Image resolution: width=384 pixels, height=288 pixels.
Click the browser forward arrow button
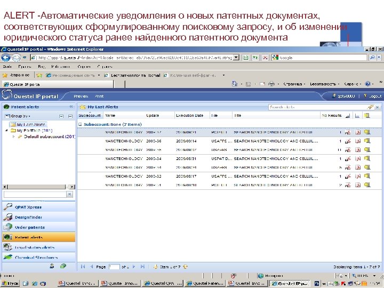coord(16,58)
